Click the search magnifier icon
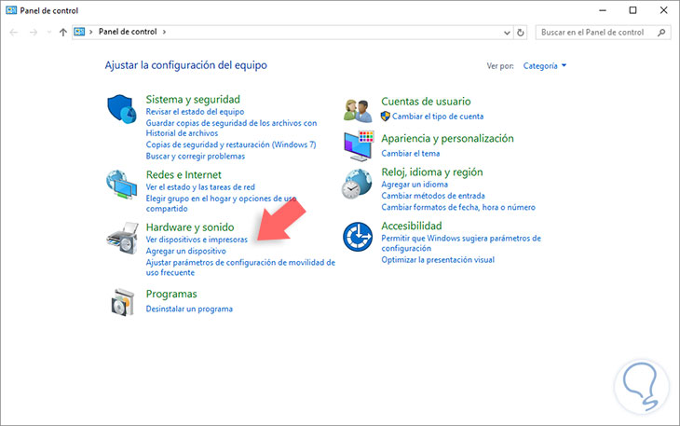Screen dimensions: 680x426 coord(661,32)
